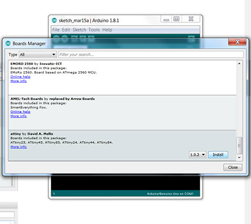
Task: Install the attiny board package
Action: (x=218, y=155)
